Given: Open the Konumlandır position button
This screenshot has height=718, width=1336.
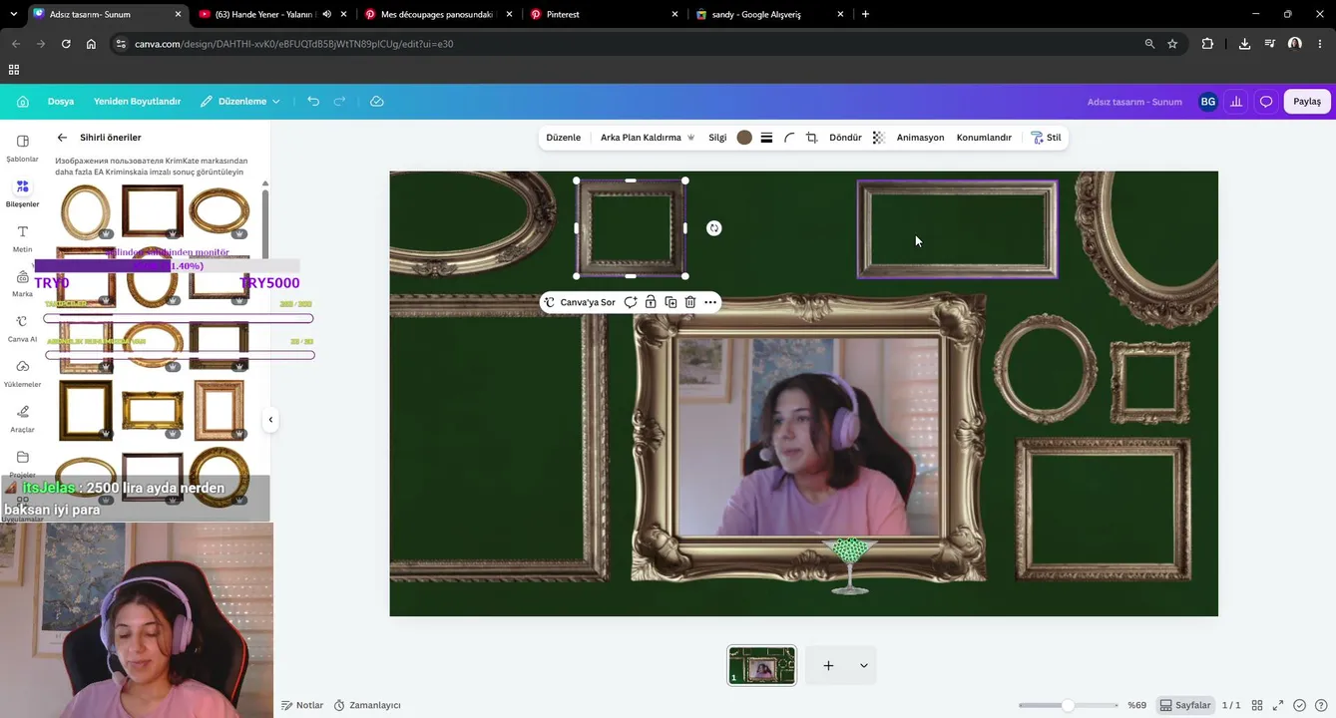Looking at the screenshot, I should coord(984,138).
